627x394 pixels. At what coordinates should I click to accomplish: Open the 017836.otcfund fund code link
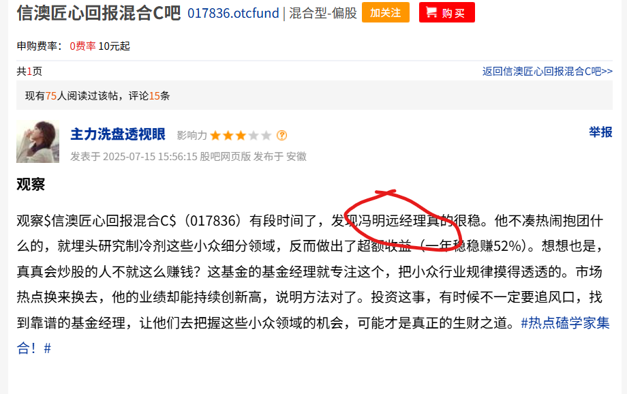coord(233,13)
